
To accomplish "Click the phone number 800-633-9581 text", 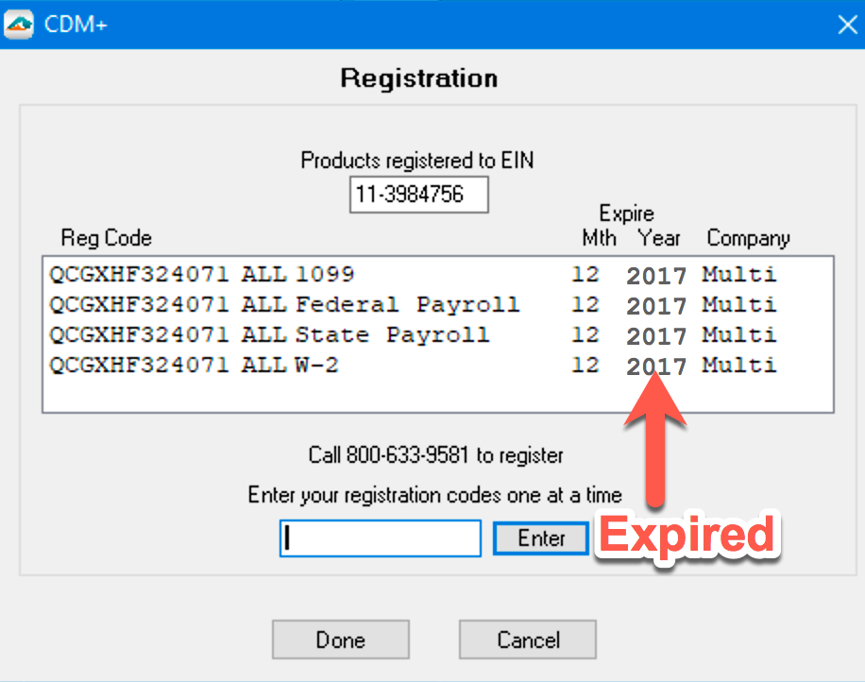I will 407,455.
